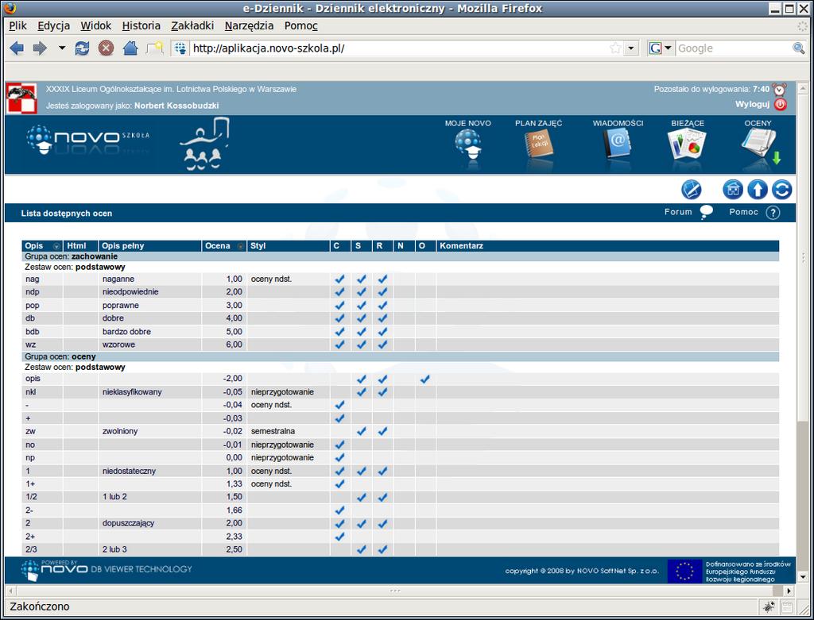Image resolution: width=814 pixels, height=620 pixels.
Task: Click the Styl column header
Action: coord(288,246)
